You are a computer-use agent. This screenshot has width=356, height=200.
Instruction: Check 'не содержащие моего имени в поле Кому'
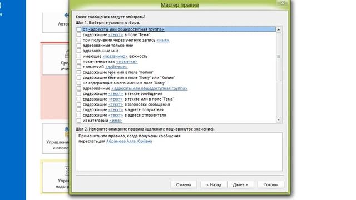[x=79, y=83]
